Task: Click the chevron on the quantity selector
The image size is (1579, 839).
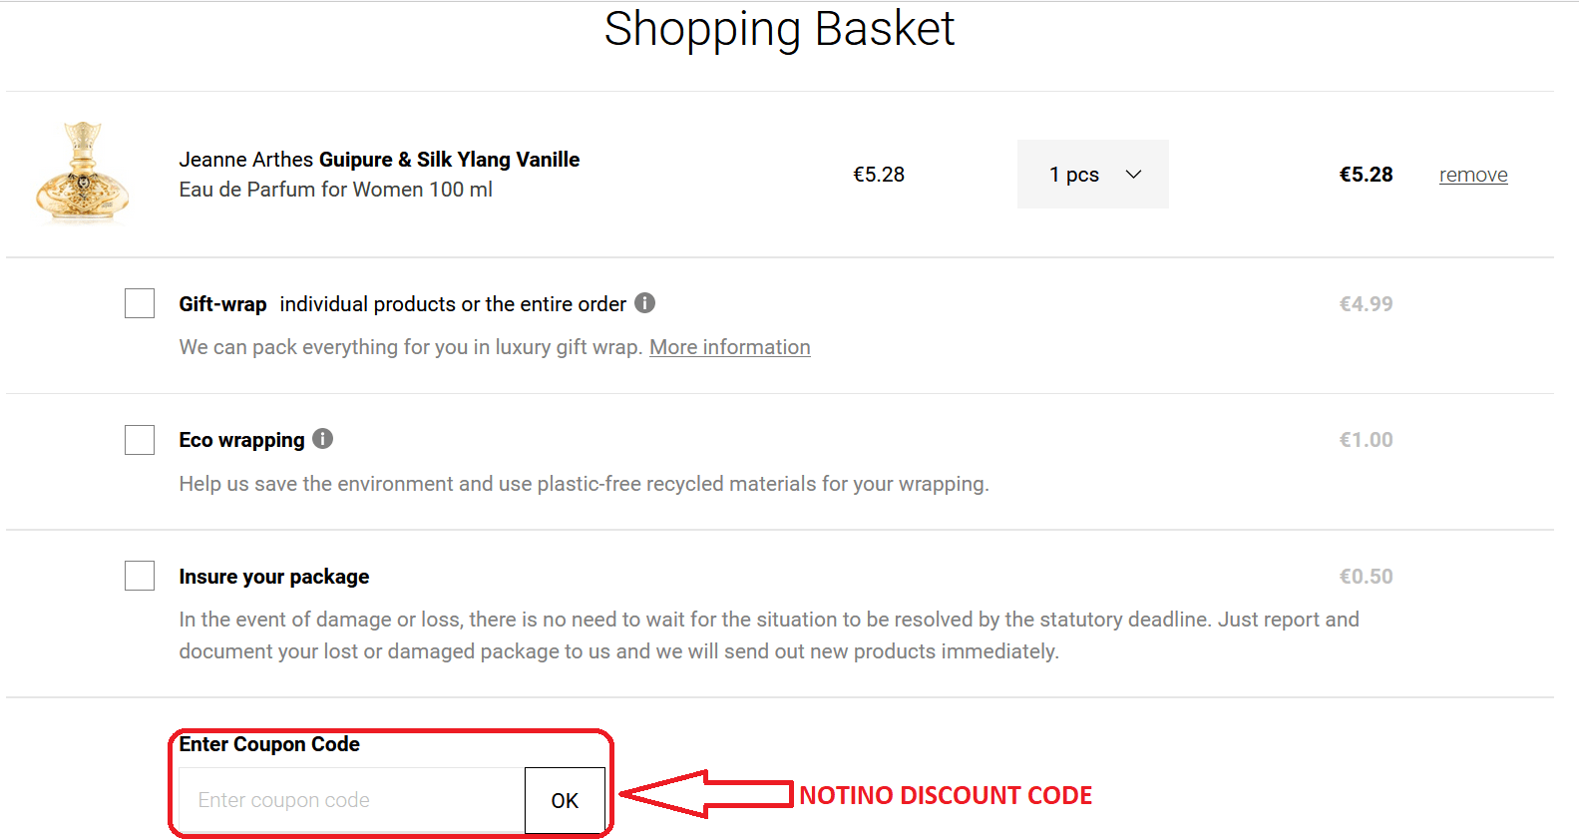Action: (1132, 174)
